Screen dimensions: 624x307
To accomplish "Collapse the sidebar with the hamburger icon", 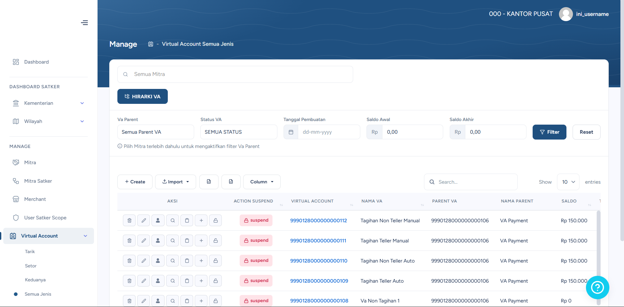I will pos(85,23).
